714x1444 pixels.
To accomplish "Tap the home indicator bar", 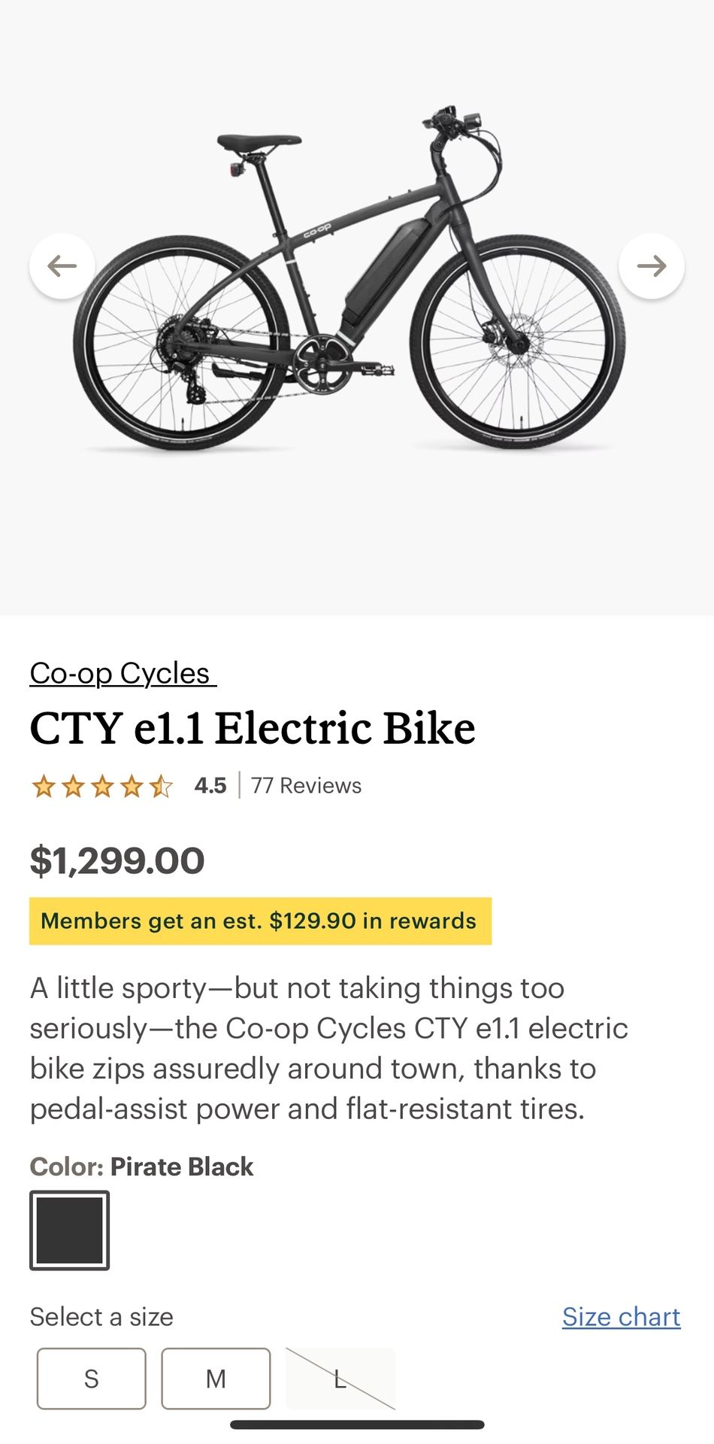I will click(357, 1424).
